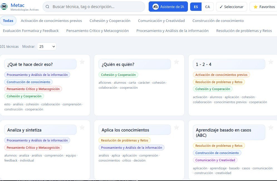Open Cohesión y Cooperación tab
The image size is (277, 181).
click(110, 21)
